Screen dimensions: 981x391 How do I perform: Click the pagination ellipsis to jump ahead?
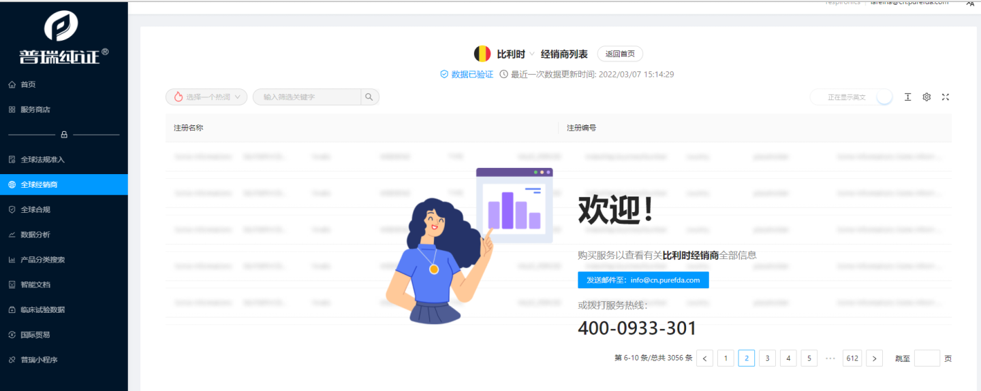click(830, 358)
